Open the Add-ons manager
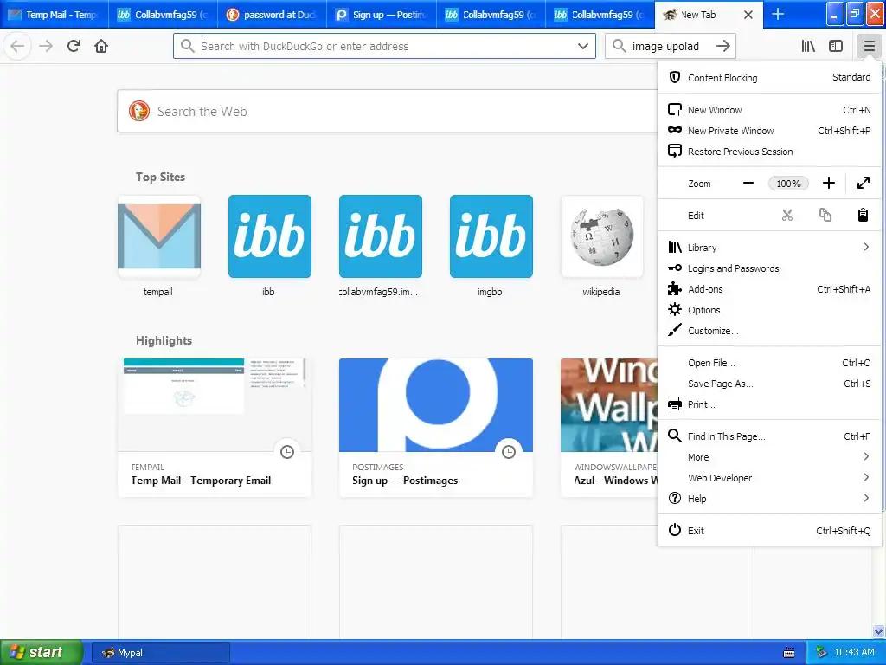Image resolution: width=886 pixels, height=665 pixels. click(769, 289)
